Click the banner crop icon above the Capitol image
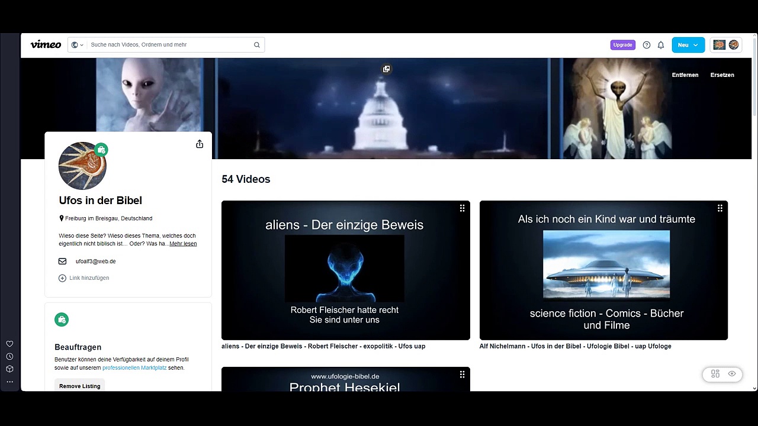This screenshot has height=426, width=758. click(387, 69)
